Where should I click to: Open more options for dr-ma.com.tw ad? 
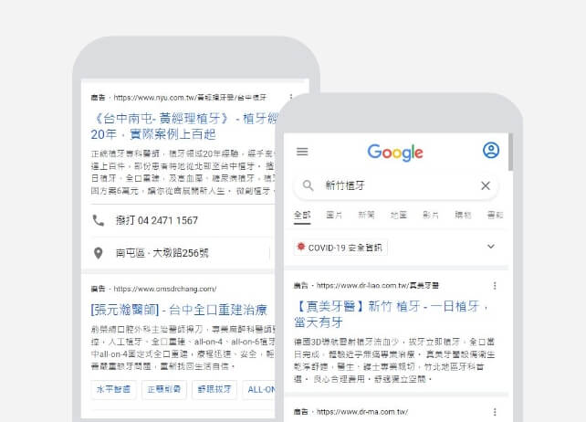[x=495, y=412]
